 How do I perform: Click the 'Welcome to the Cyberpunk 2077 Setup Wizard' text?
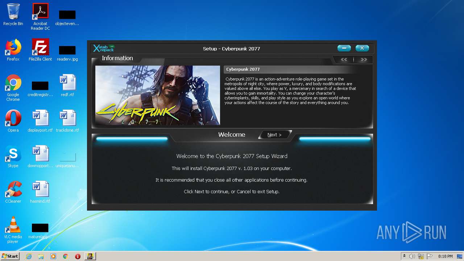(232, 156)
